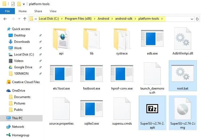Open Creative Cloud Files in the sidebar
201x140 pixels.
tap(23, 82)
